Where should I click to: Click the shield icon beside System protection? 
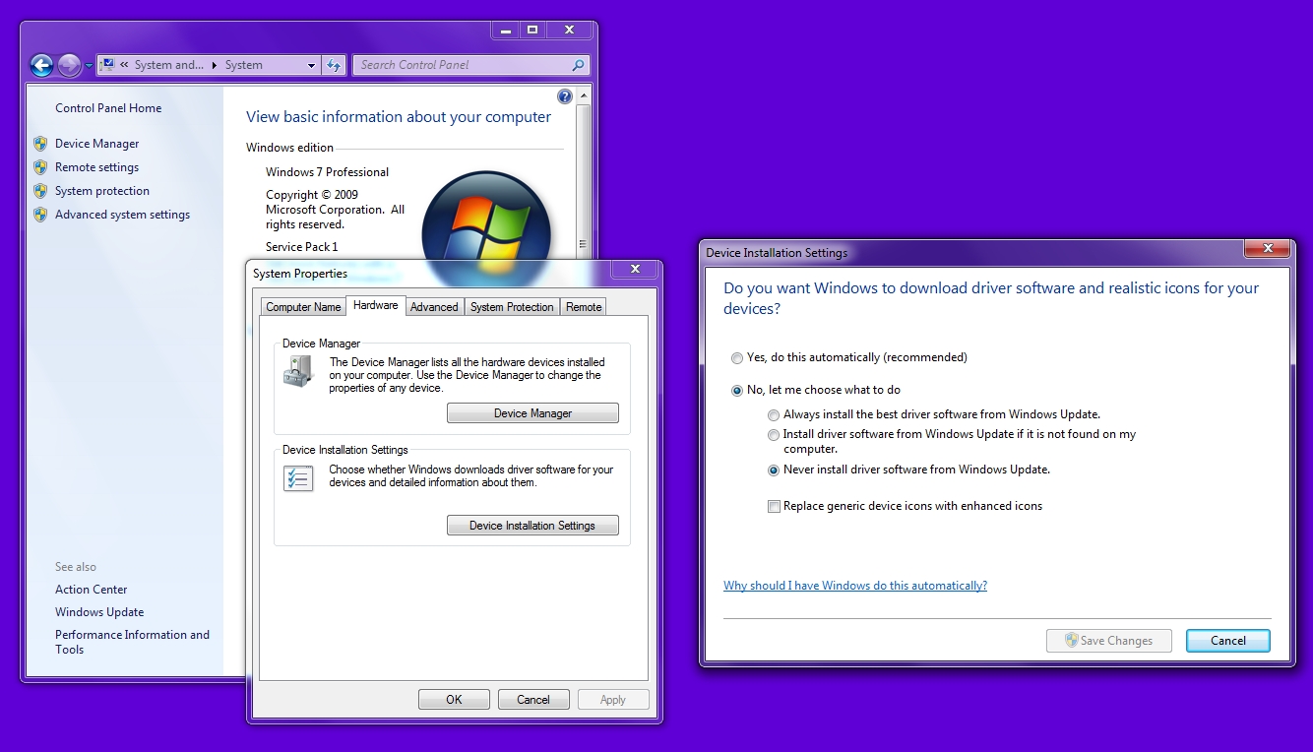pos(40,191)
